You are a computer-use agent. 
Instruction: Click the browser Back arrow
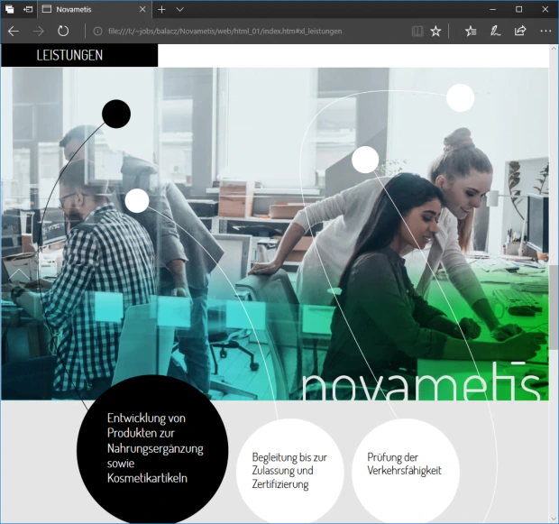[x=14, y=31]
